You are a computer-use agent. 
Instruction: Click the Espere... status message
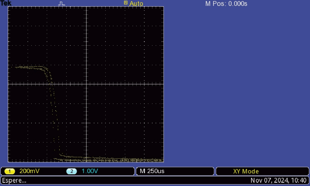tap(14, 181)
